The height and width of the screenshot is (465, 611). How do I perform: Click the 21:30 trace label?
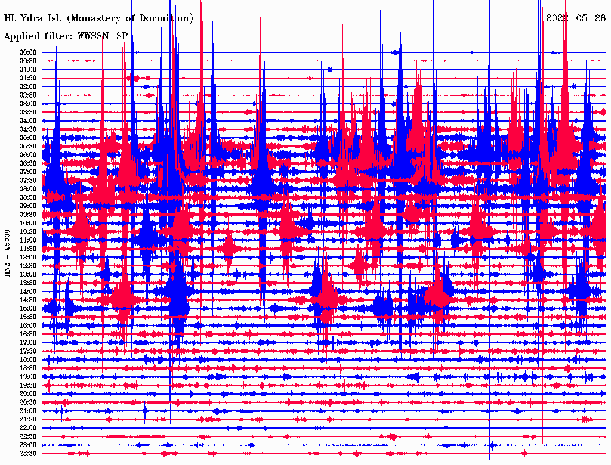[x=28, y=420]
